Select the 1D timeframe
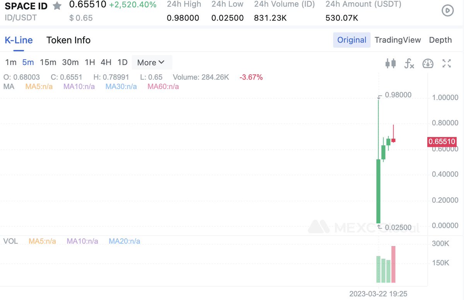This screenshot has width=464, height=300. (x=122, y=62)
